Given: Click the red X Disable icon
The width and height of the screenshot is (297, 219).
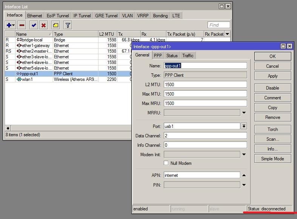Looking at the screenshot, I should click(x=44, y=25).
